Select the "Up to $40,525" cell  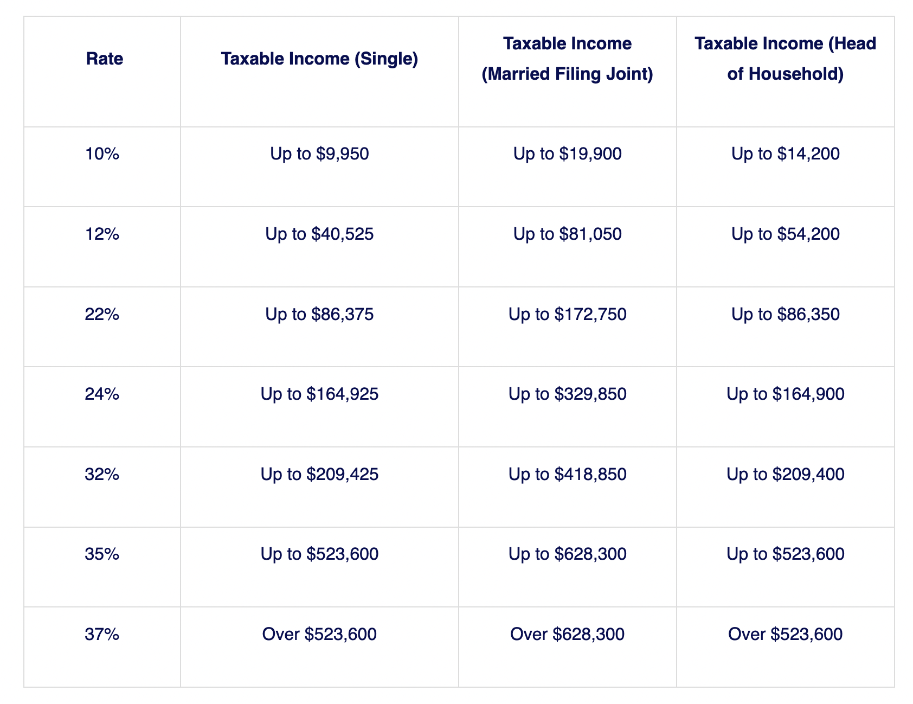click(x=319, y=234)
